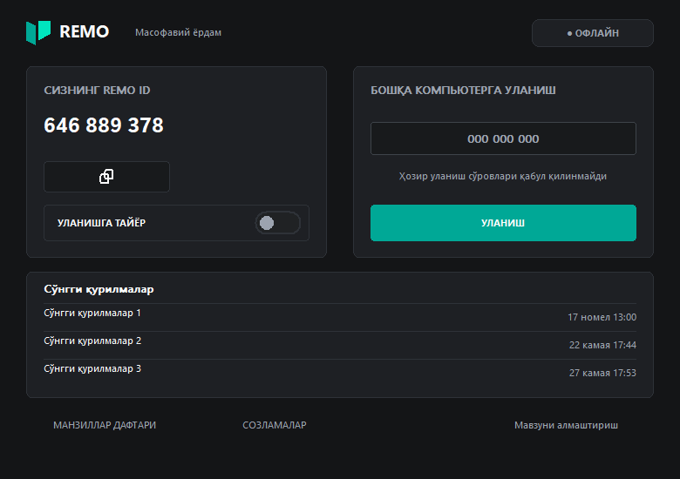Screen dimensions: 680x479
Task: Click the green УЛАНИШ button
Action: tap(503, 223)
